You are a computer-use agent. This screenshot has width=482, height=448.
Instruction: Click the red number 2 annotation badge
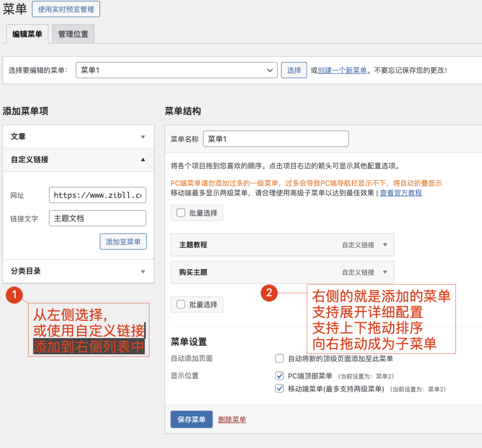(x=269, y=293)
